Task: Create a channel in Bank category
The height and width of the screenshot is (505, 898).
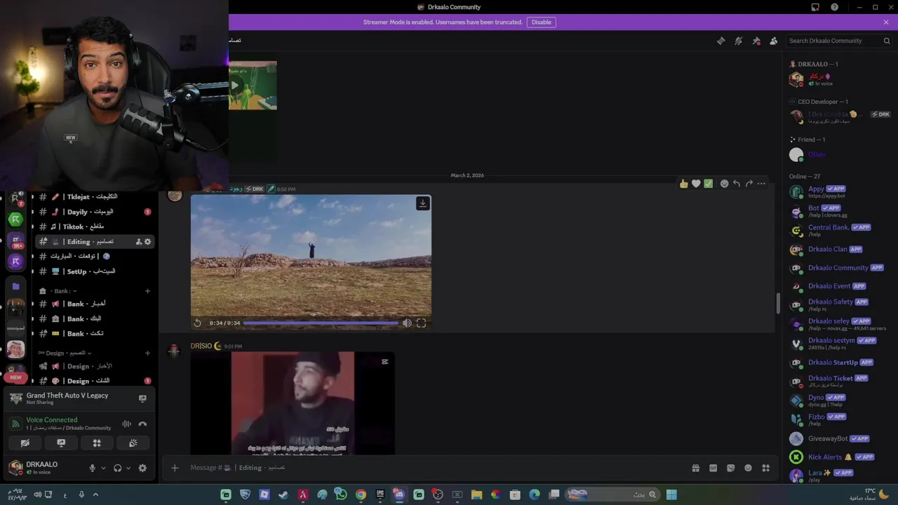Action: (147, 290)
